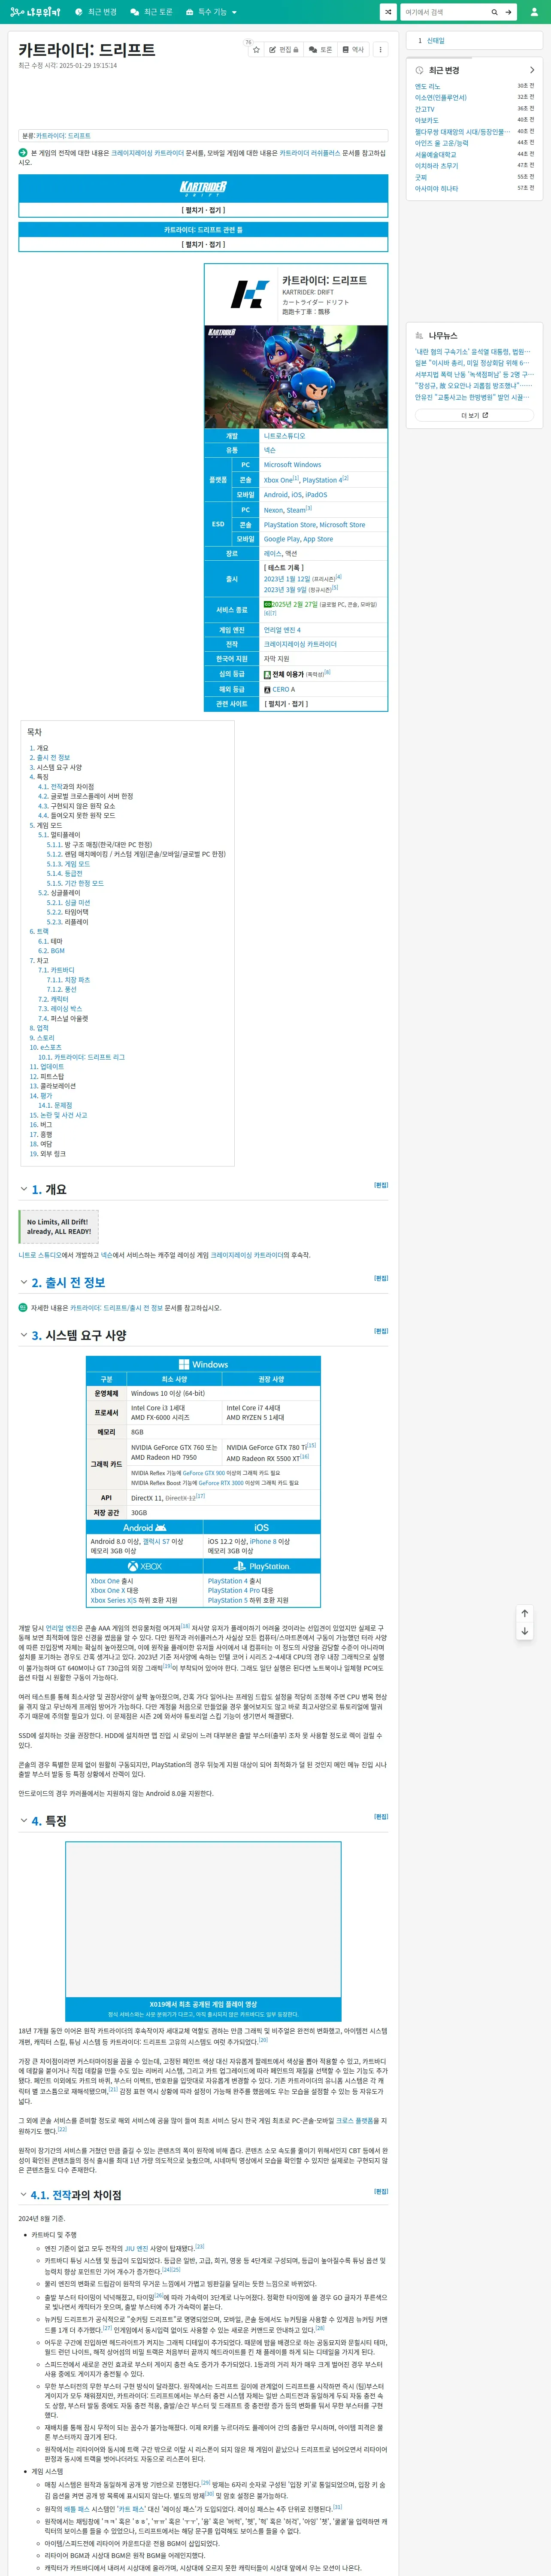The height and width of the screenshot is (2576, 551).
Task: Jump to 5.1.1 방 구조 매칭 in the contents
Action: (x=99, y=845)
